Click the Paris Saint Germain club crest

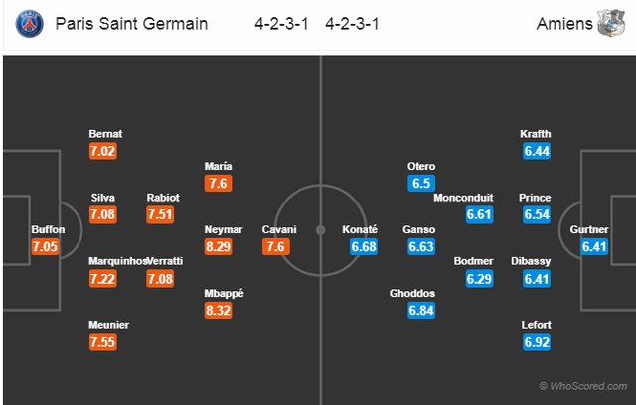(29, 24)
